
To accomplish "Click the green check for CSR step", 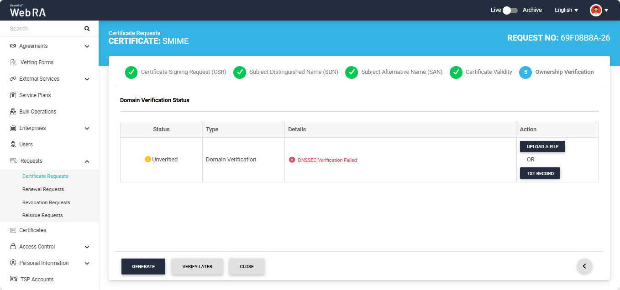I will coord(131,72).
